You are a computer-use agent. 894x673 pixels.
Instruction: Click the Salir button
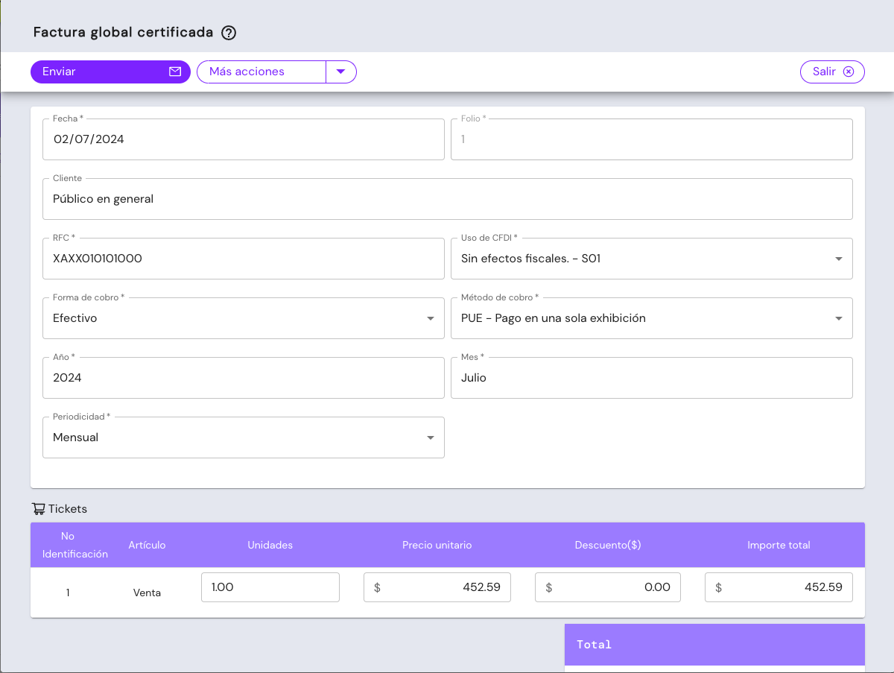[831, 72]
